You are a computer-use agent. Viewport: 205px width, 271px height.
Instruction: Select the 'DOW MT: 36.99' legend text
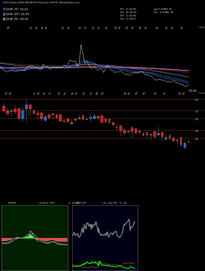18,14
